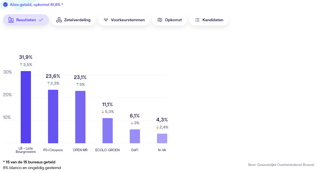Click the green up arrow above LB bar
This screenshot has width=318, height=173.
(21, 65)
